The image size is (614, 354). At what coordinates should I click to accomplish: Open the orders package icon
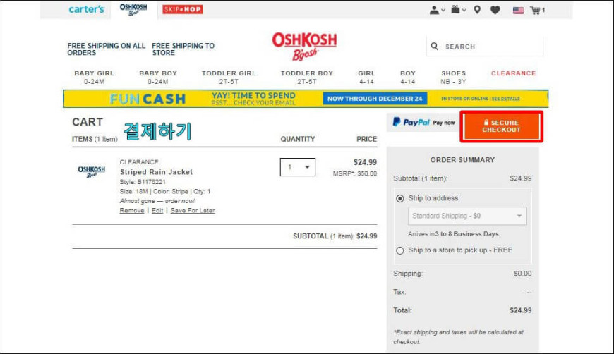click(455, 9)
